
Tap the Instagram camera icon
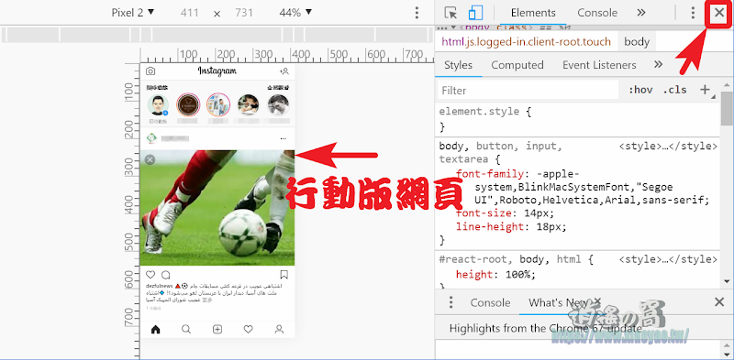150,71
